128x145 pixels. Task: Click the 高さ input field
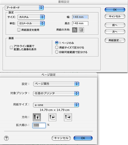click(80, 23)
